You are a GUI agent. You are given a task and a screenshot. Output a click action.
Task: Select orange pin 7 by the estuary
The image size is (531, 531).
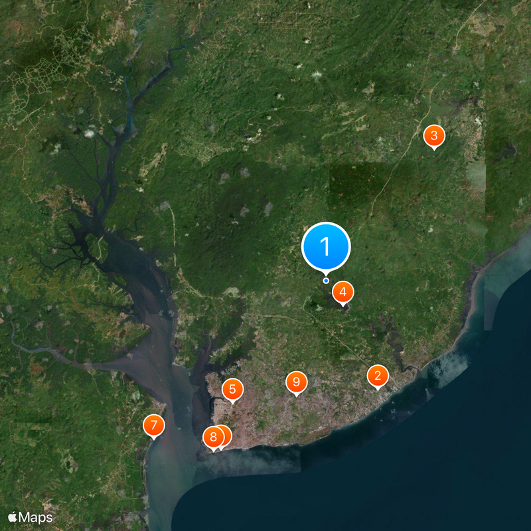pyautogui.click(x=154, y=425)
